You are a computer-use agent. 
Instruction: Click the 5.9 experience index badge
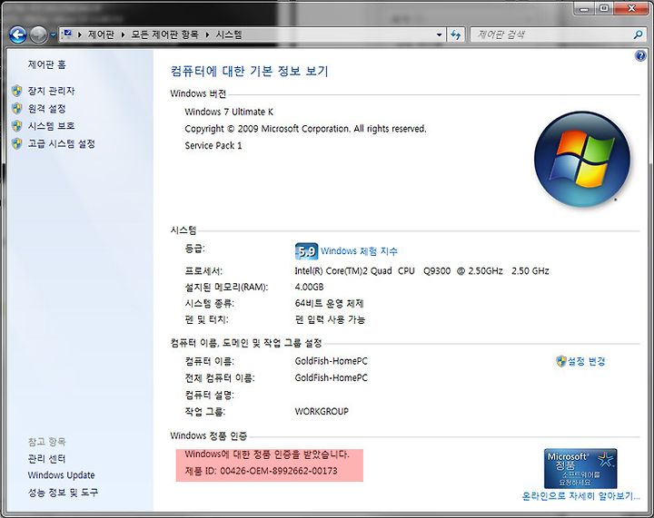pyautogui.click(x=307, y=251)
